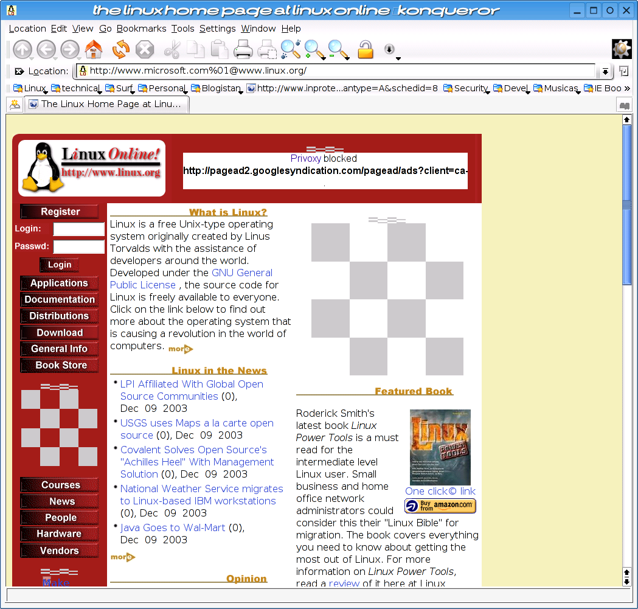The image size is (638, 609).
Task: Click the Print icon in toolbar
Action: [x=243, y=49]
